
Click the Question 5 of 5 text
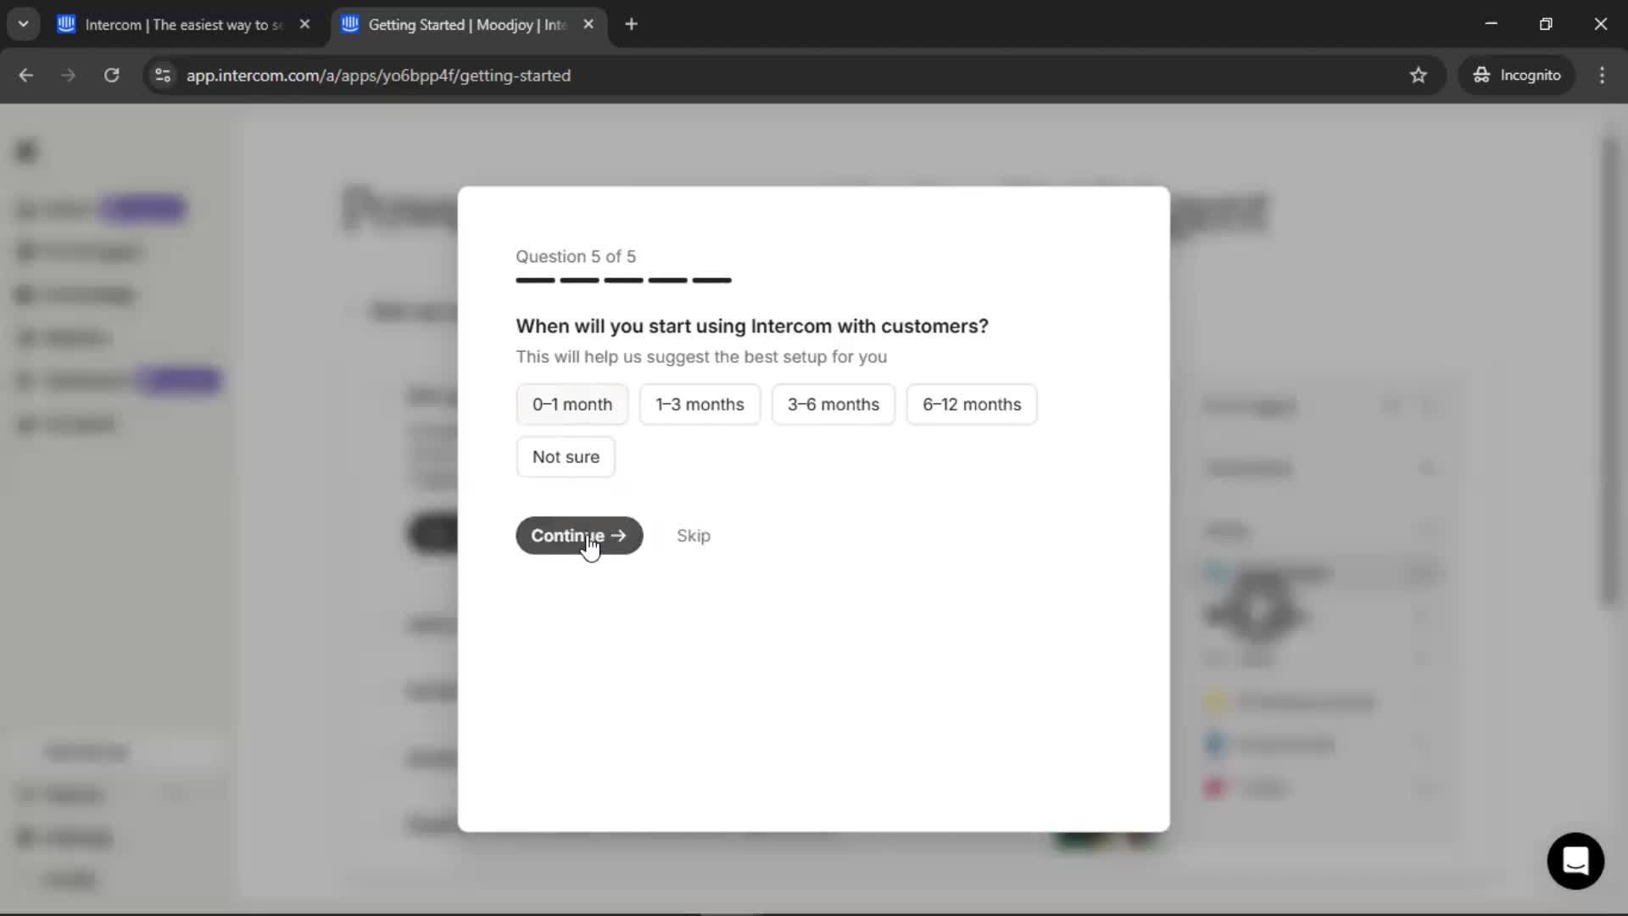(x=576, y=256)
